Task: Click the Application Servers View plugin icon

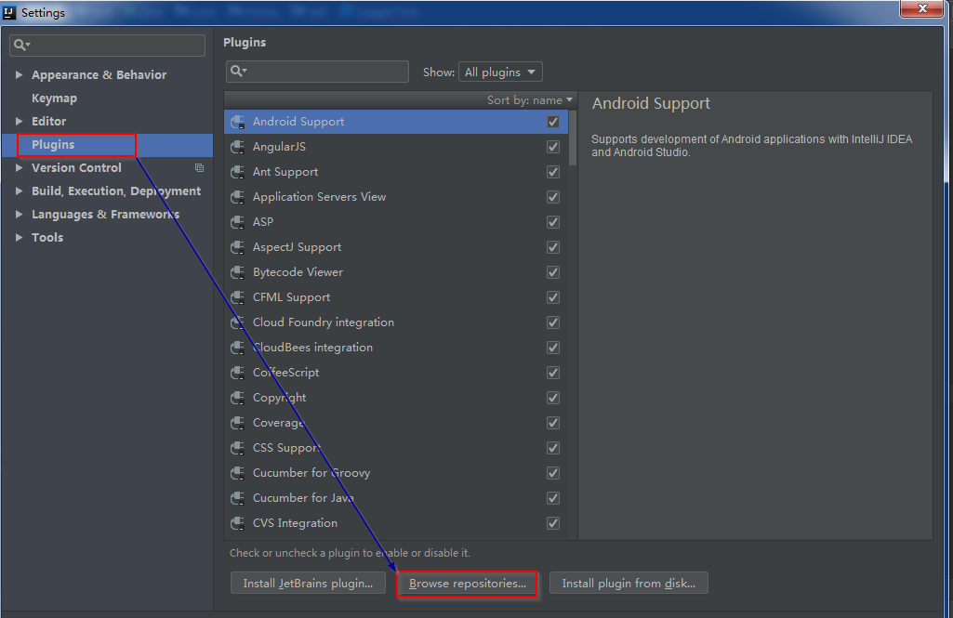Action: 238,197
